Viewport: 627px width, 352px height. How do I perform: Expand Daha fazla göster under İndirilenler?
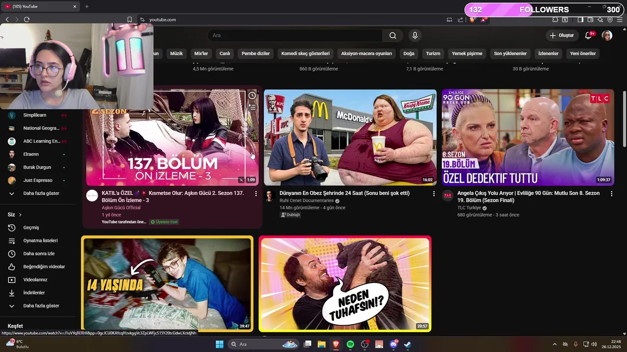pos(38,306)
